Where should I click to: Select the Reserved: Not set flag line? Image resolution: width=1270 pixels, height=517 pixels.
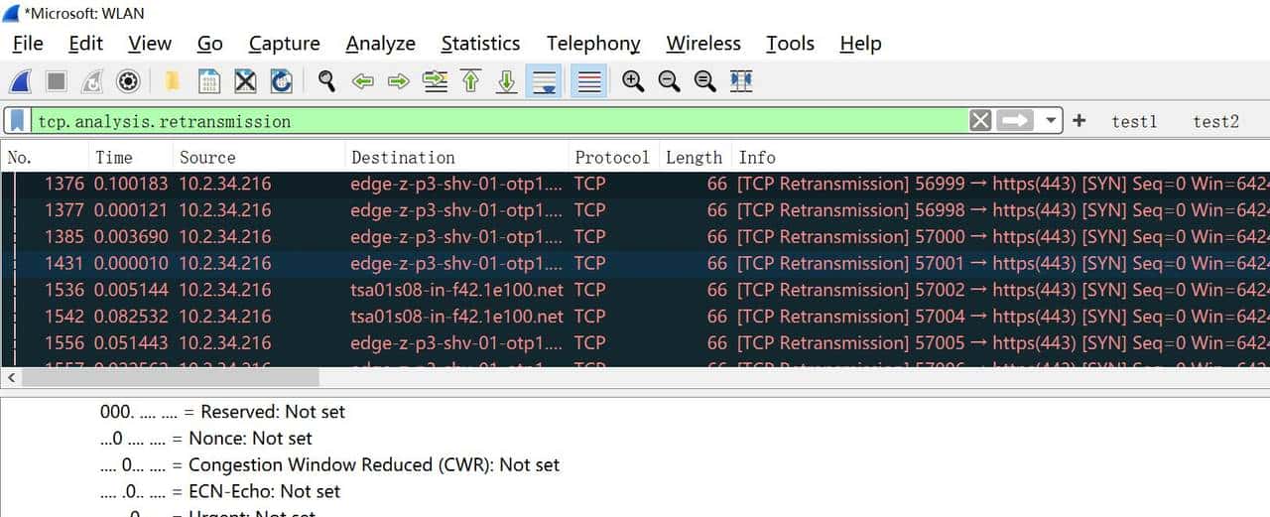coord(222,412)
